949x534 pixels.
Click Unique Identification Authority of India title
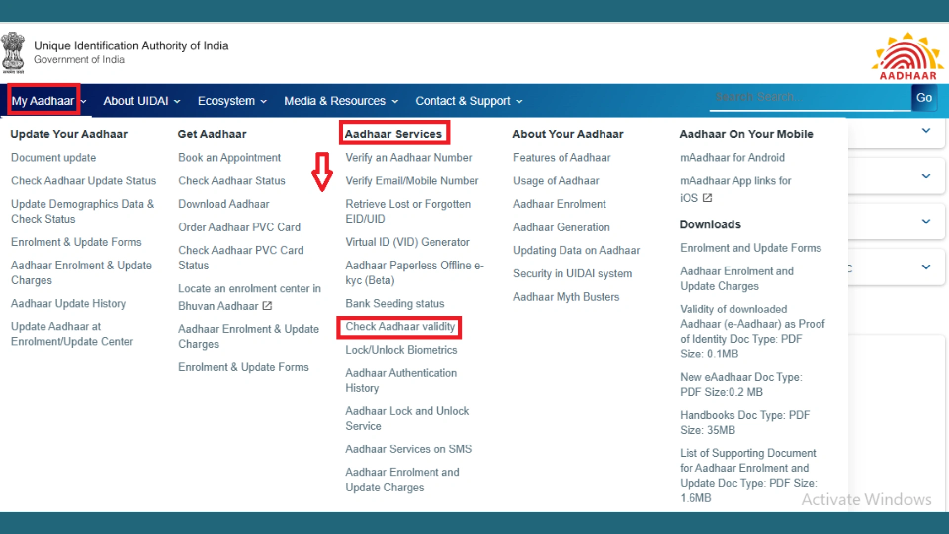click(131, 45)
